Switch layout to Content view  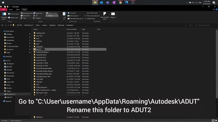tap(37, 18)
